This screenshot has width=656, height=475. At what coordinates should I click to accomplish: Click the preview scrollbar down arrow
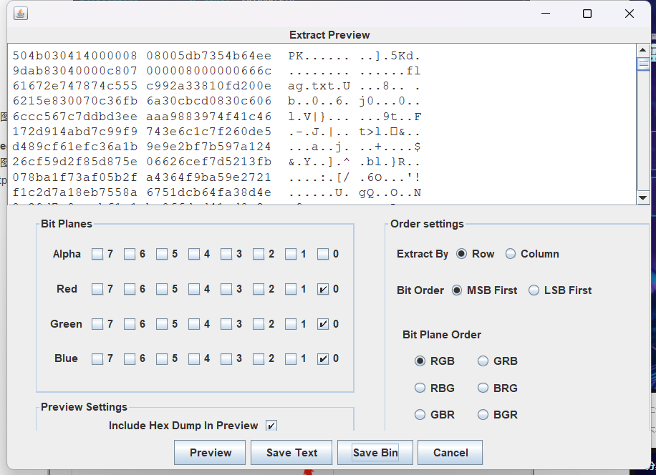point(643,198)
